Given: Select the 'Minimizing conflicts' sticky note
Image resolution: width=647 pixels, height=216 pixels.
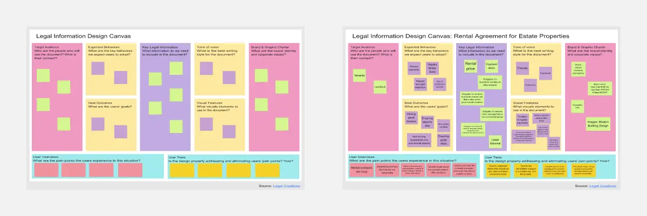Looking at the screenshot, I should point(444,126).
